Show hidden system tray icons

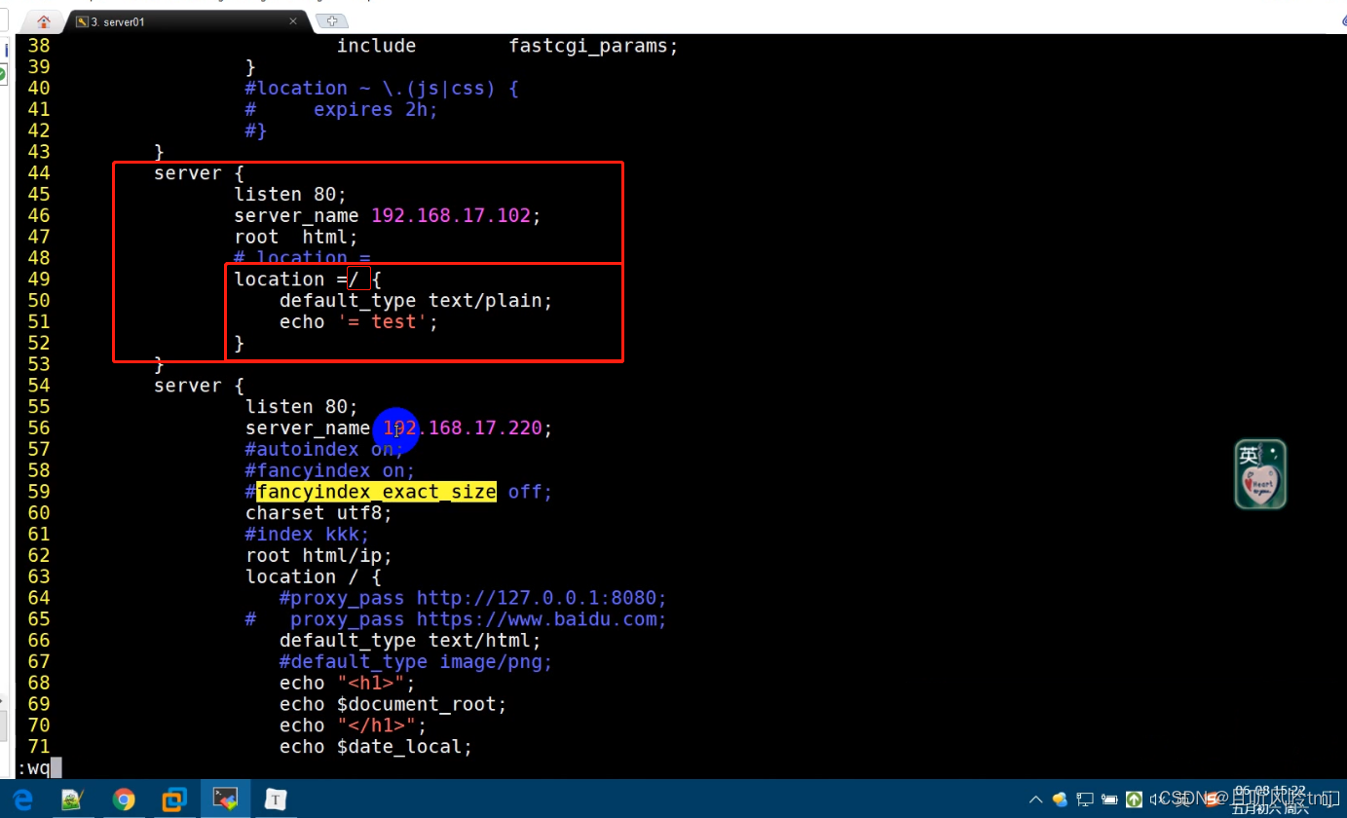1035,799
